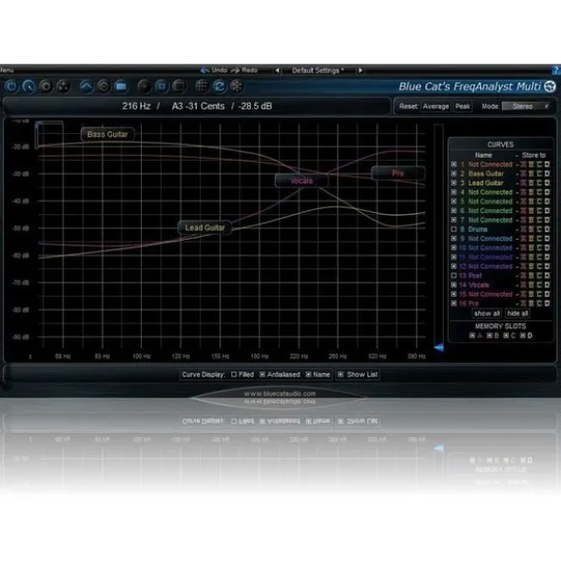This screenshot has width=561, height=562.
Task: Toggle memory slot B checkbox
Action: point(490,336)
